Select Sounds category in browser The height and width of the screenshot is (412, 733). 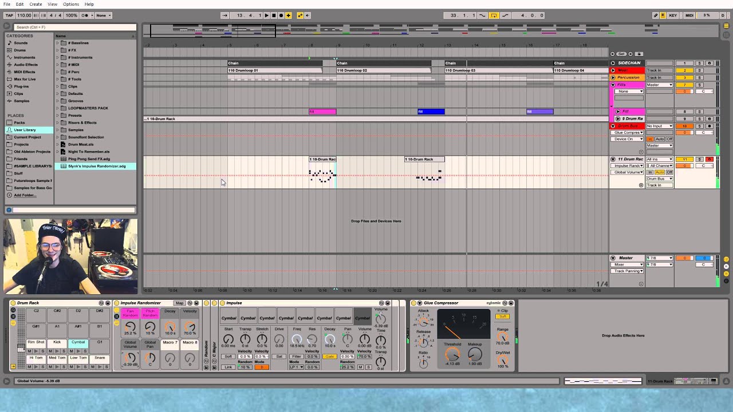pyautogui.click(x=21, y=43)
